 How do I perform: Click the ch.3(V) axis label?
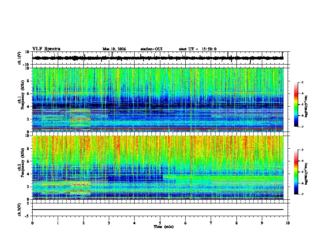pos(20,210)
